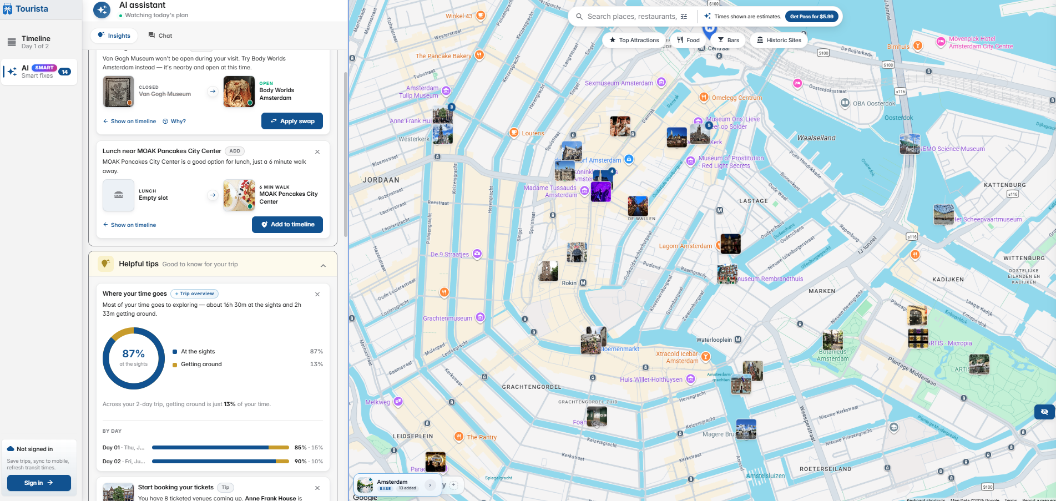
Task: Click the Van Gogh Museum thumbnail
Action: [118, 92]
